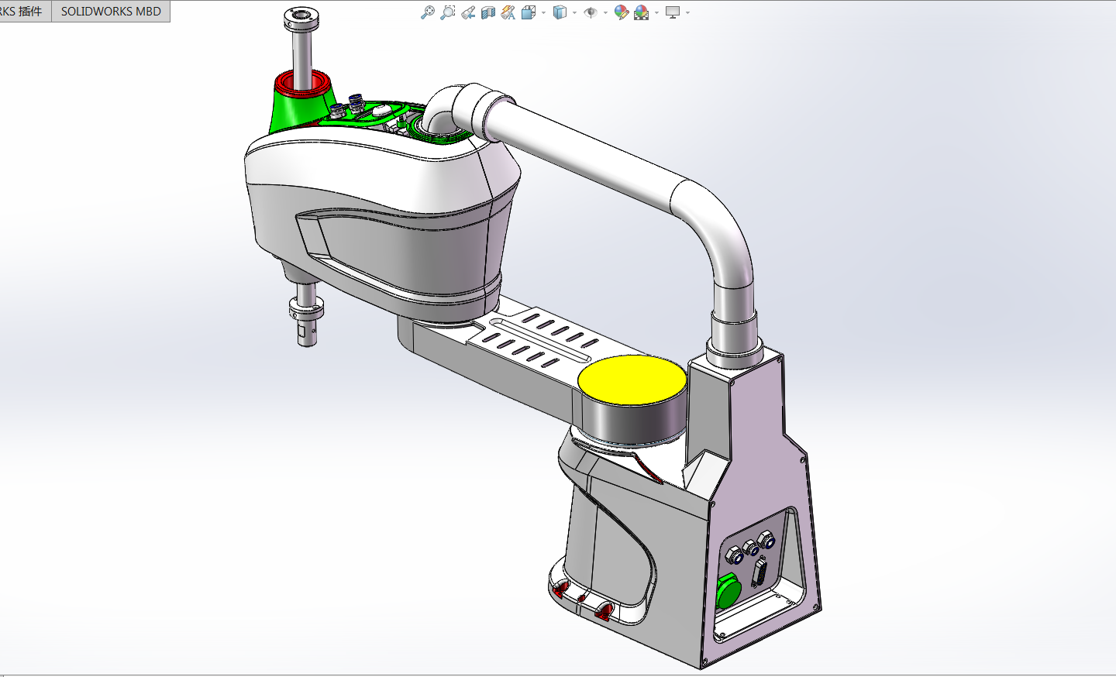
Task: Click the Zoom to Fit icon
Action: pyautogui.click(x=427, y=12)
